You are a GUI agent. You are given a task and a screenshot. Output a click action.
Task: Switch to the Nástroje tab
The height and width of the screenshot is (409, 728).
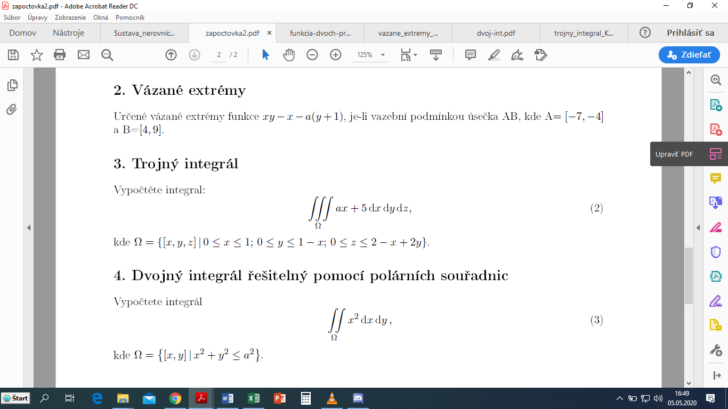coord(68,32)
